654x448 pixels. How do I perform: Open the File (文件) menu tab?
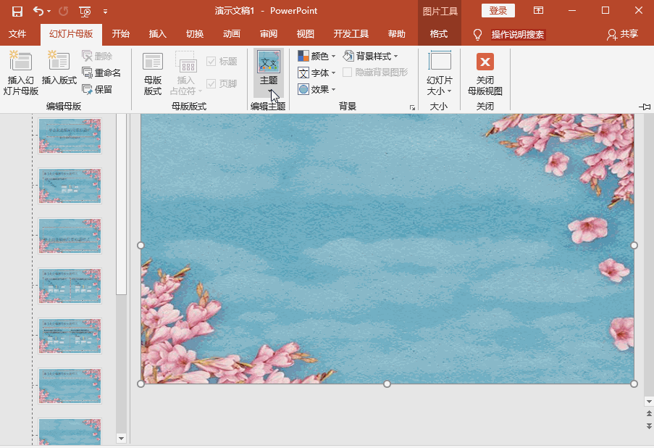[17, 34]
